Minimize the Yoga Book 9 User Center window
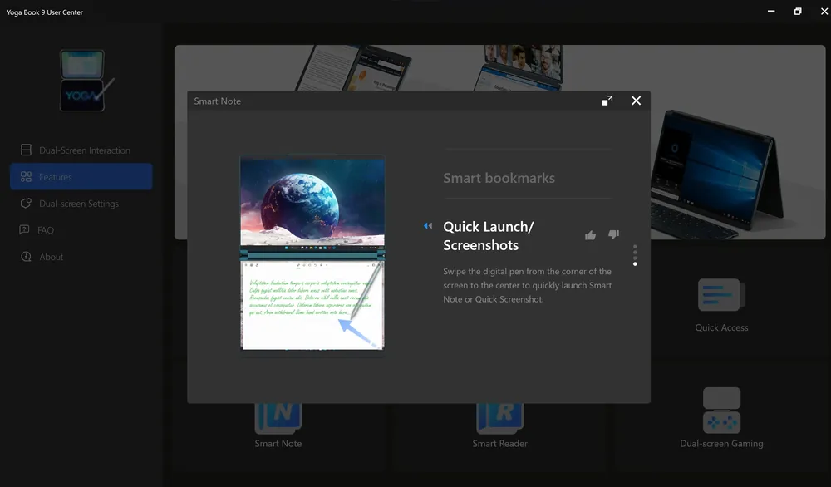831x487 pixels. (x=771, y=11)
